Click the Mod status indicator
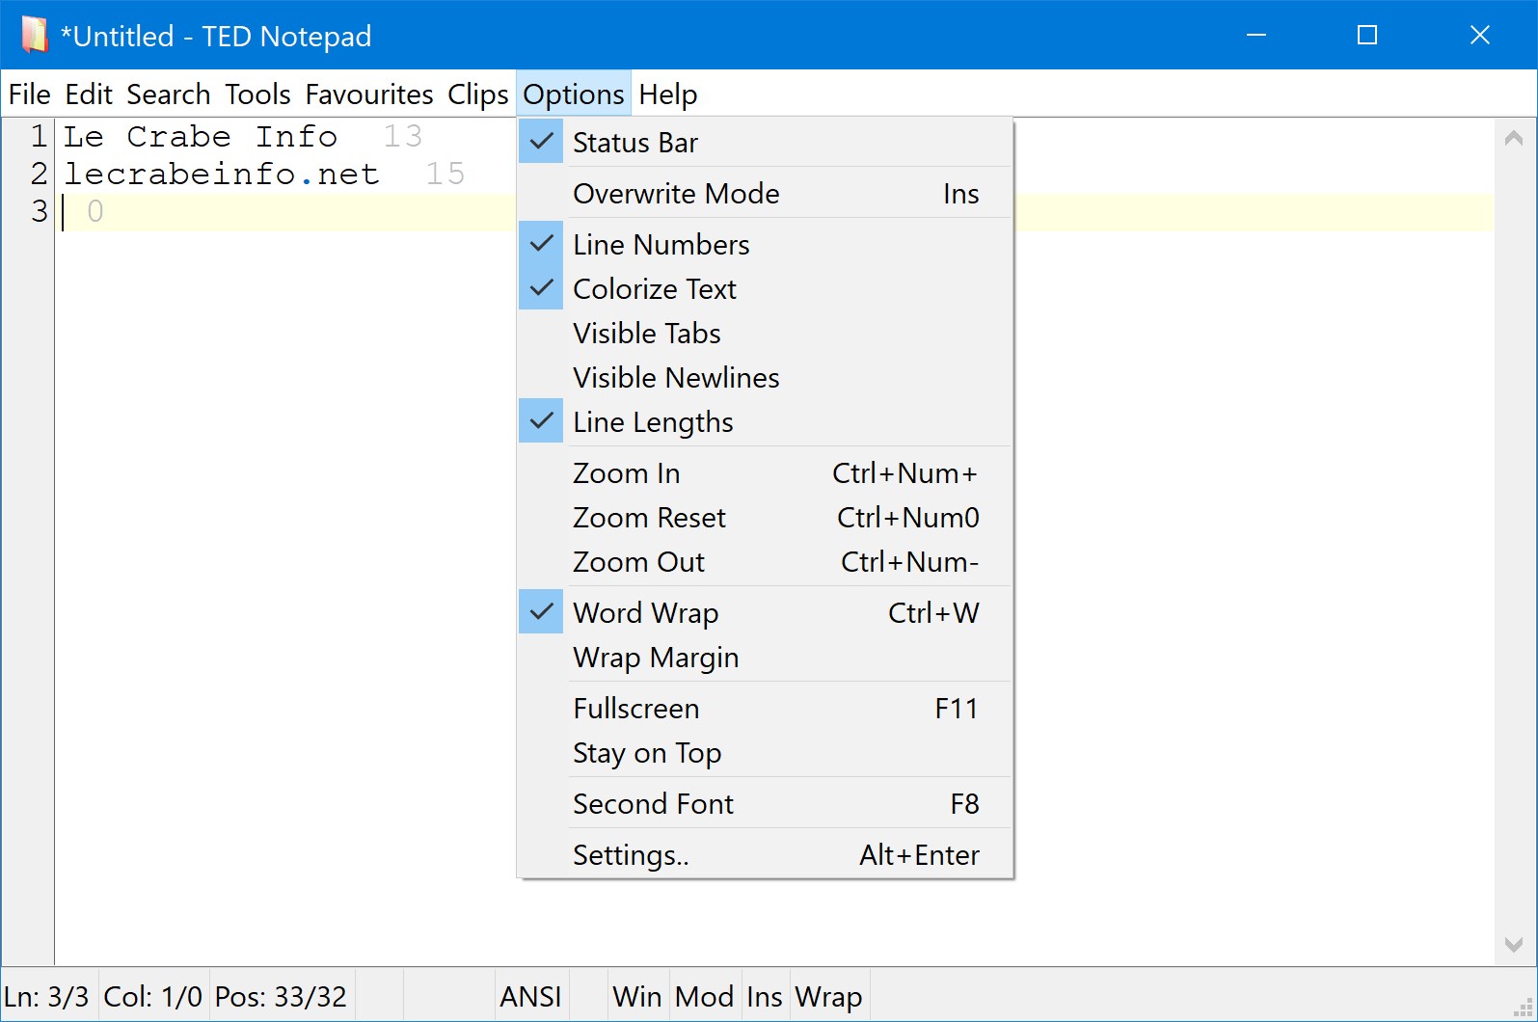The width and height of the screenshot is (1538, 1022). (x=705, y=997)
